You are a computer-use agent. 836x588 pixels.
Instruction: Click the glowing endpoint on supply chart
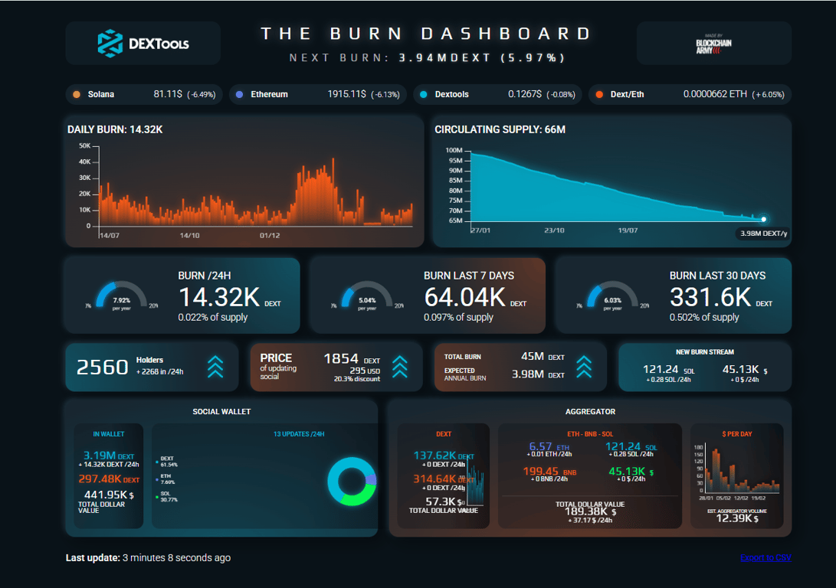tap(763, 219)
